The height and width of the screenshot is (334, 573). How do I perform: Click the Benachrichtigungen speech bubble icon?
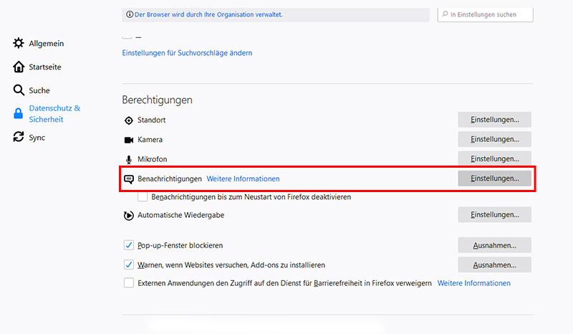(129, 179)
